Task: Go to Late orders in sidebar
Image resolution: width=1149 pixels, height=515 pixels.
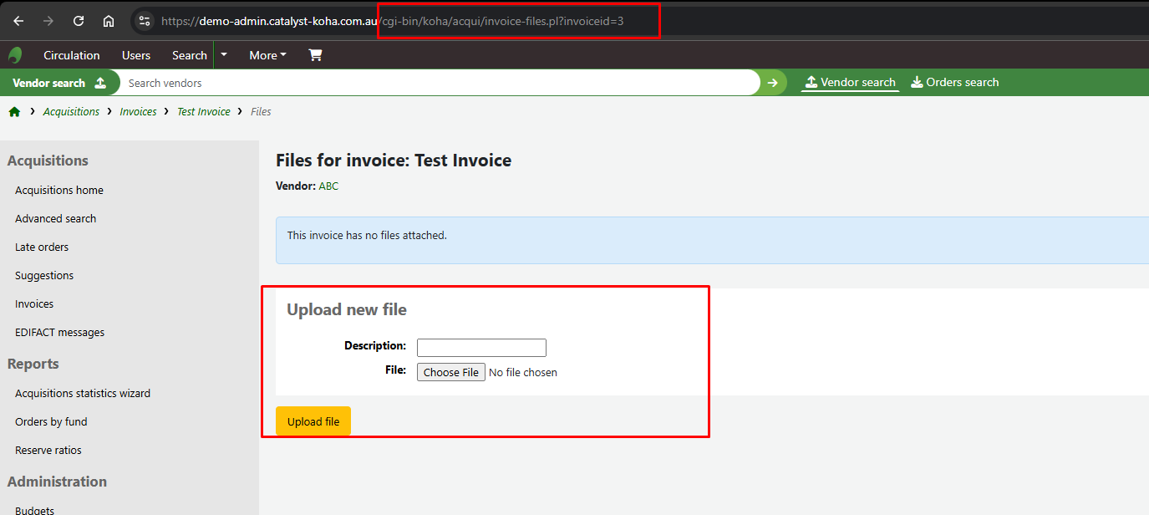Action: pyautogui.click(x=42, y=247)
